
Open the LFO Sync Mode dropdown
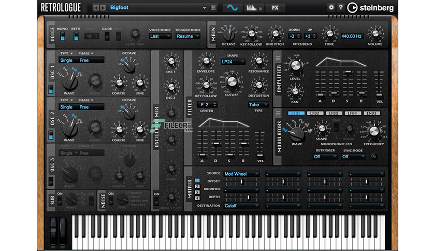pyautogui.click(x=353, y=157)
